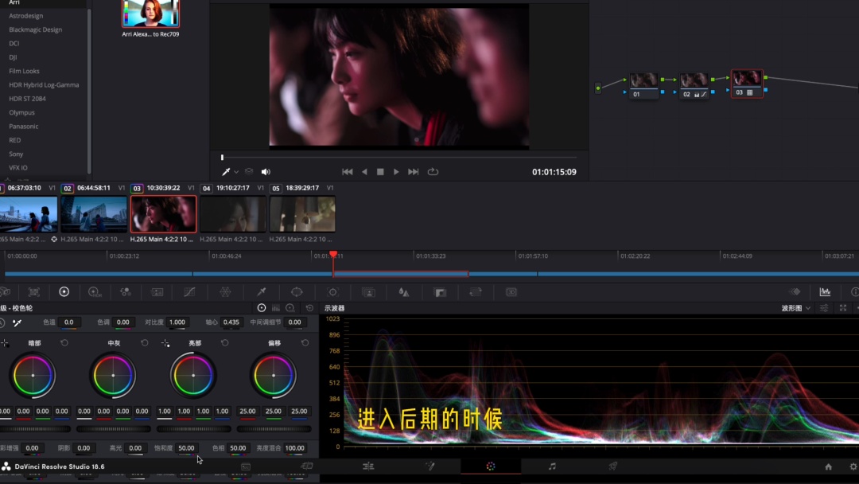Reset the 偏移 (Offset) wheel

point(305,343)
